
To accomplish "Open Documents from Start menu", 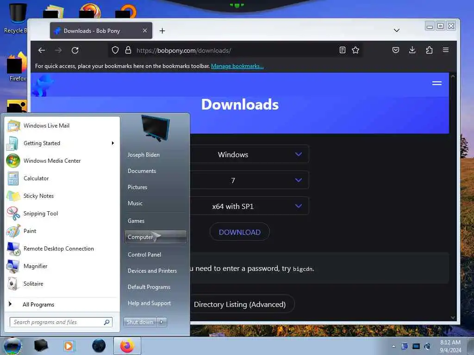I will pyautogui.click(x=156, y=171).
